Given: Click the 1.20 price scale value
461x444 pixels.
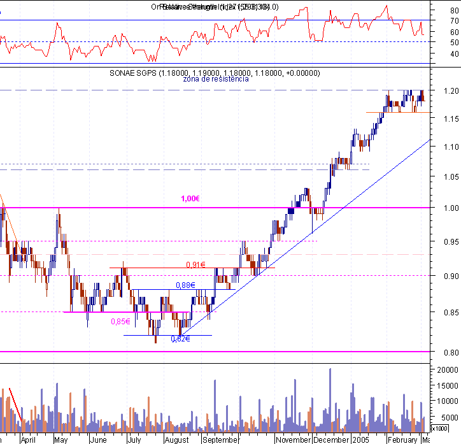Looking at the screenshot, I should [451, 91].
